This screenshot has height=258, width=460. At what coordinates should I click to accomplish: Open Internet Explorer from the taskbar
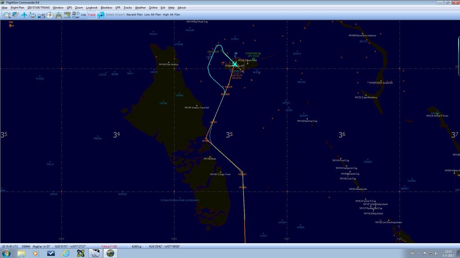coord(66,253)
